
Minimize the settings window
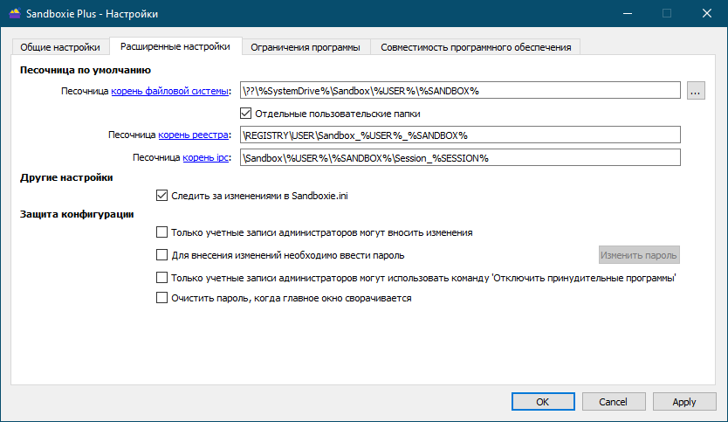pos(628,13)
